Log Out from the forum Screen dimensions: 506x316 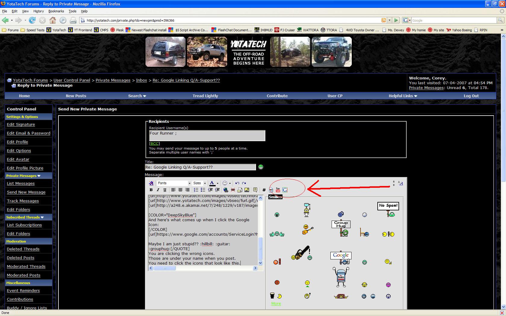click(x=471, y=96)
